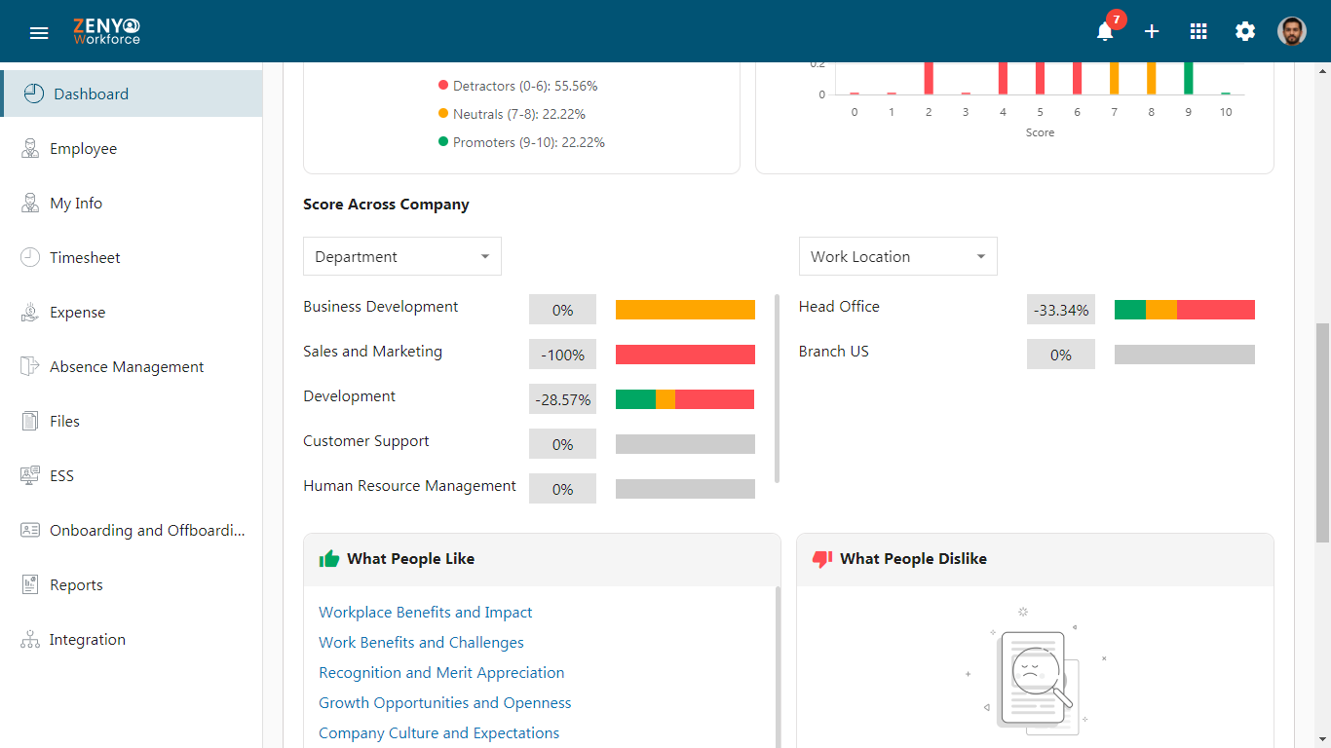Open Employee menu item

pos(132,148)
